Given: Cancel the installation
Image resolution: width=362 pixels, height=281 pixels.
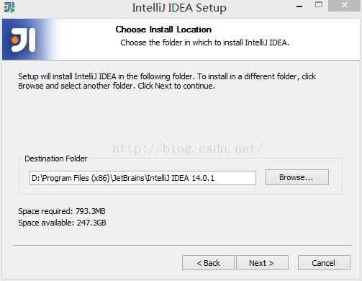Looking at the screenshot, I should tap(324, 263).
